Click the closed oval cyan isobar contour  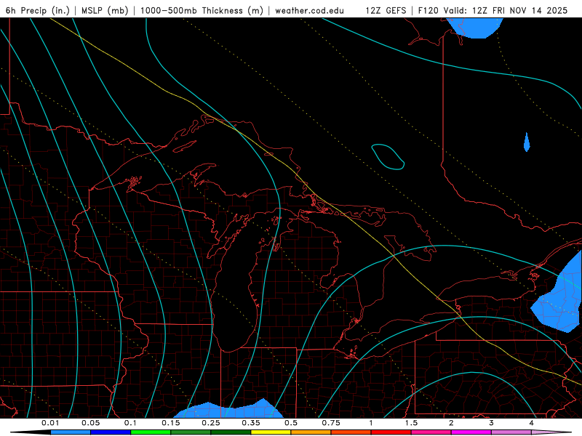click(x=388, y=157)
